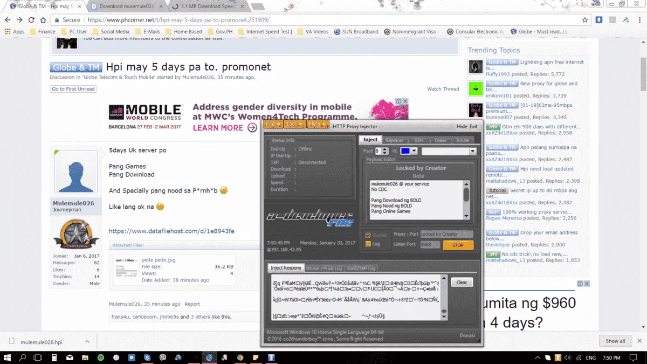Click the Chrome back arrow

tap(8, 19)
